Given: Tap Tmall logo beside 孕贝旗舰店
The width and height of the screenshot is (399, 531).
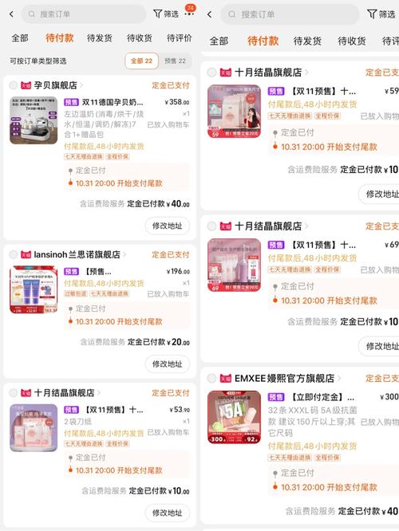Looking at the screenshot, I should (x=26, y=85).
